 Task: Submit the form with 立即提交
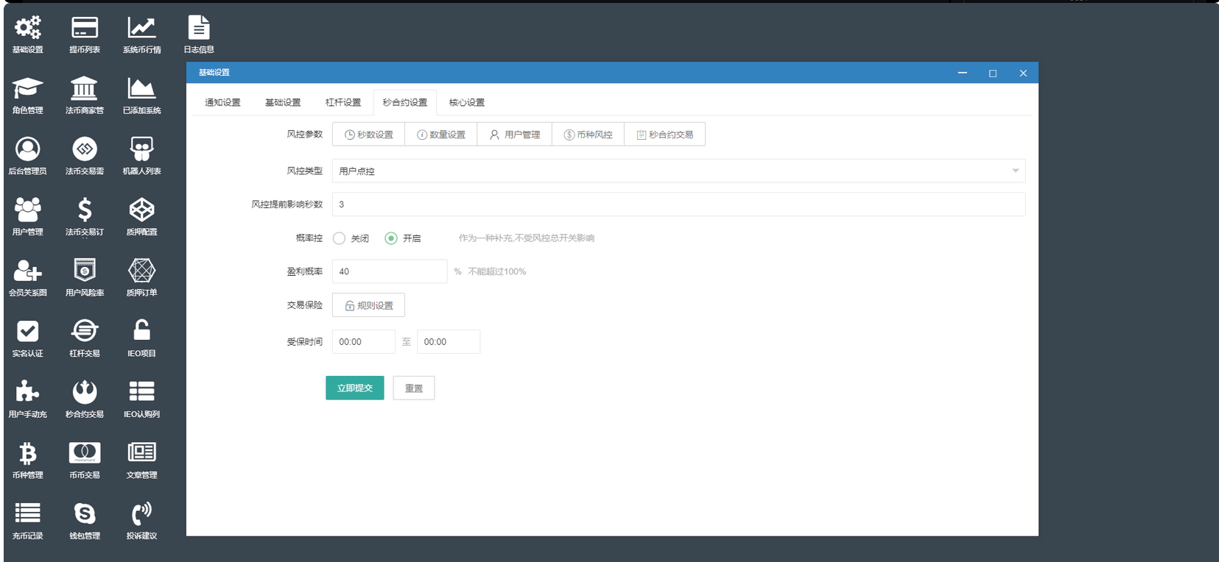[355, 388]
